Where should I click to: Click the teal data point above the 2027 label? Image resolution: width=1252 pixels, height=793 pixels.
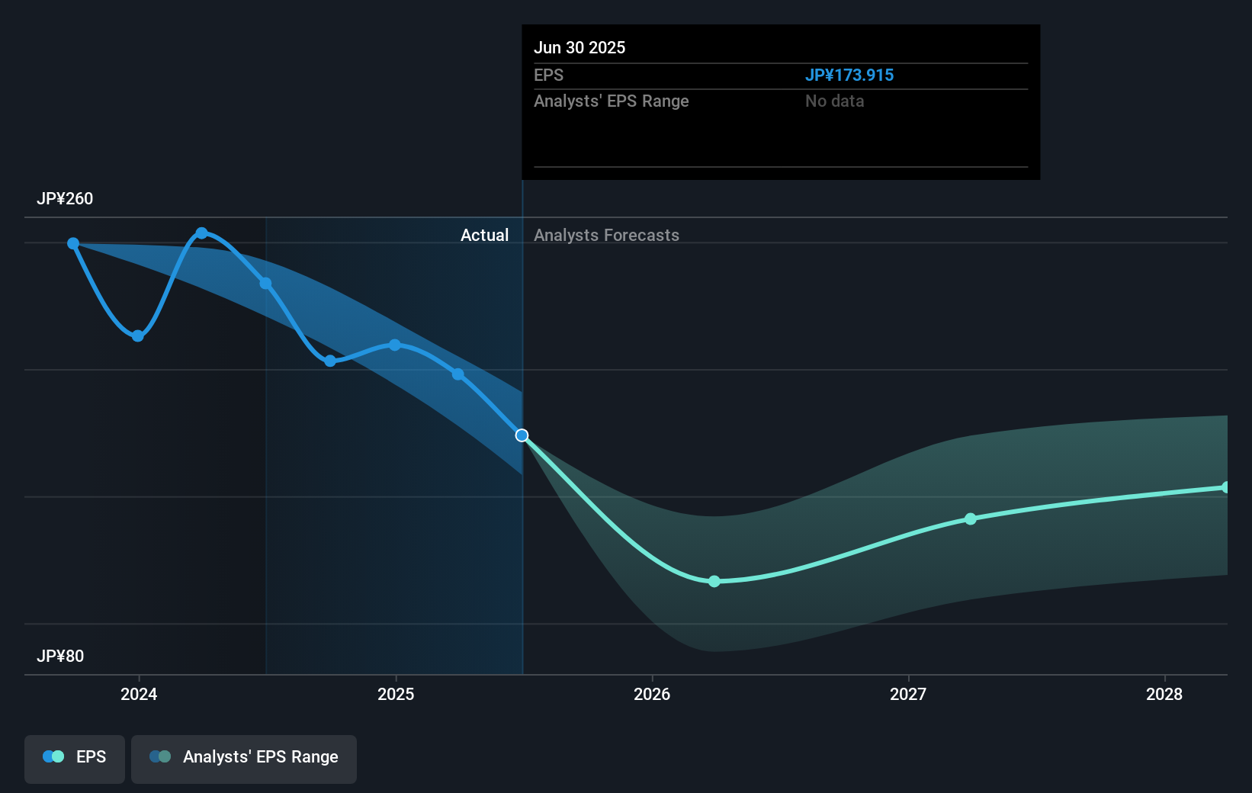click(969, 518)
